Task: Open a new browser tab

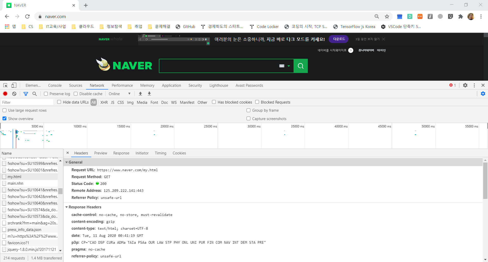Action: tap(86, 5)
